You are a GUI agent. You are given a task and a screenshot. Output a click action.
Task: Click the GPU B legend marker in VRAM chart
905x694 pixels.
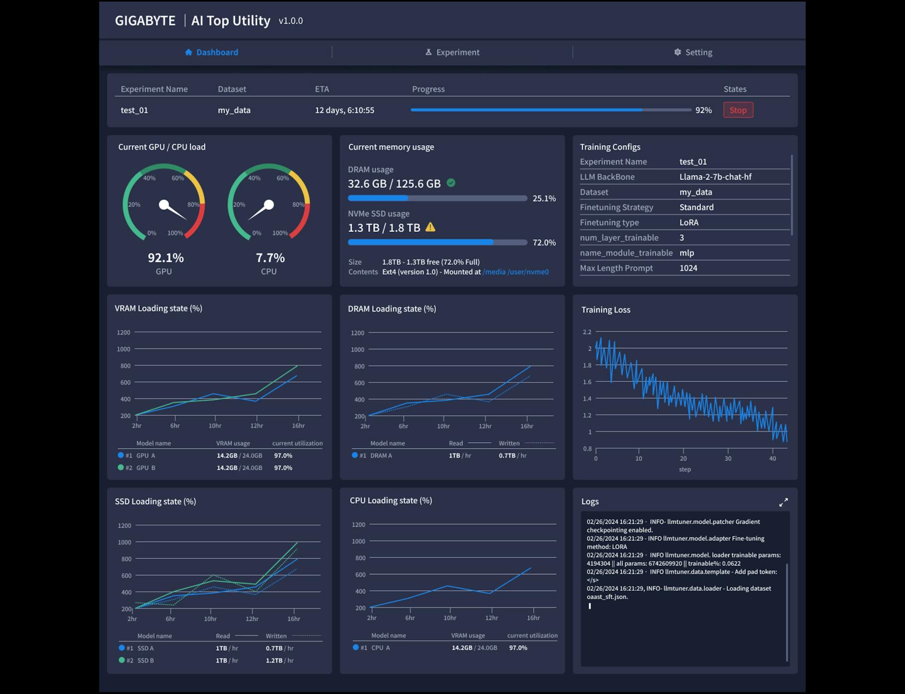(120, 468)
